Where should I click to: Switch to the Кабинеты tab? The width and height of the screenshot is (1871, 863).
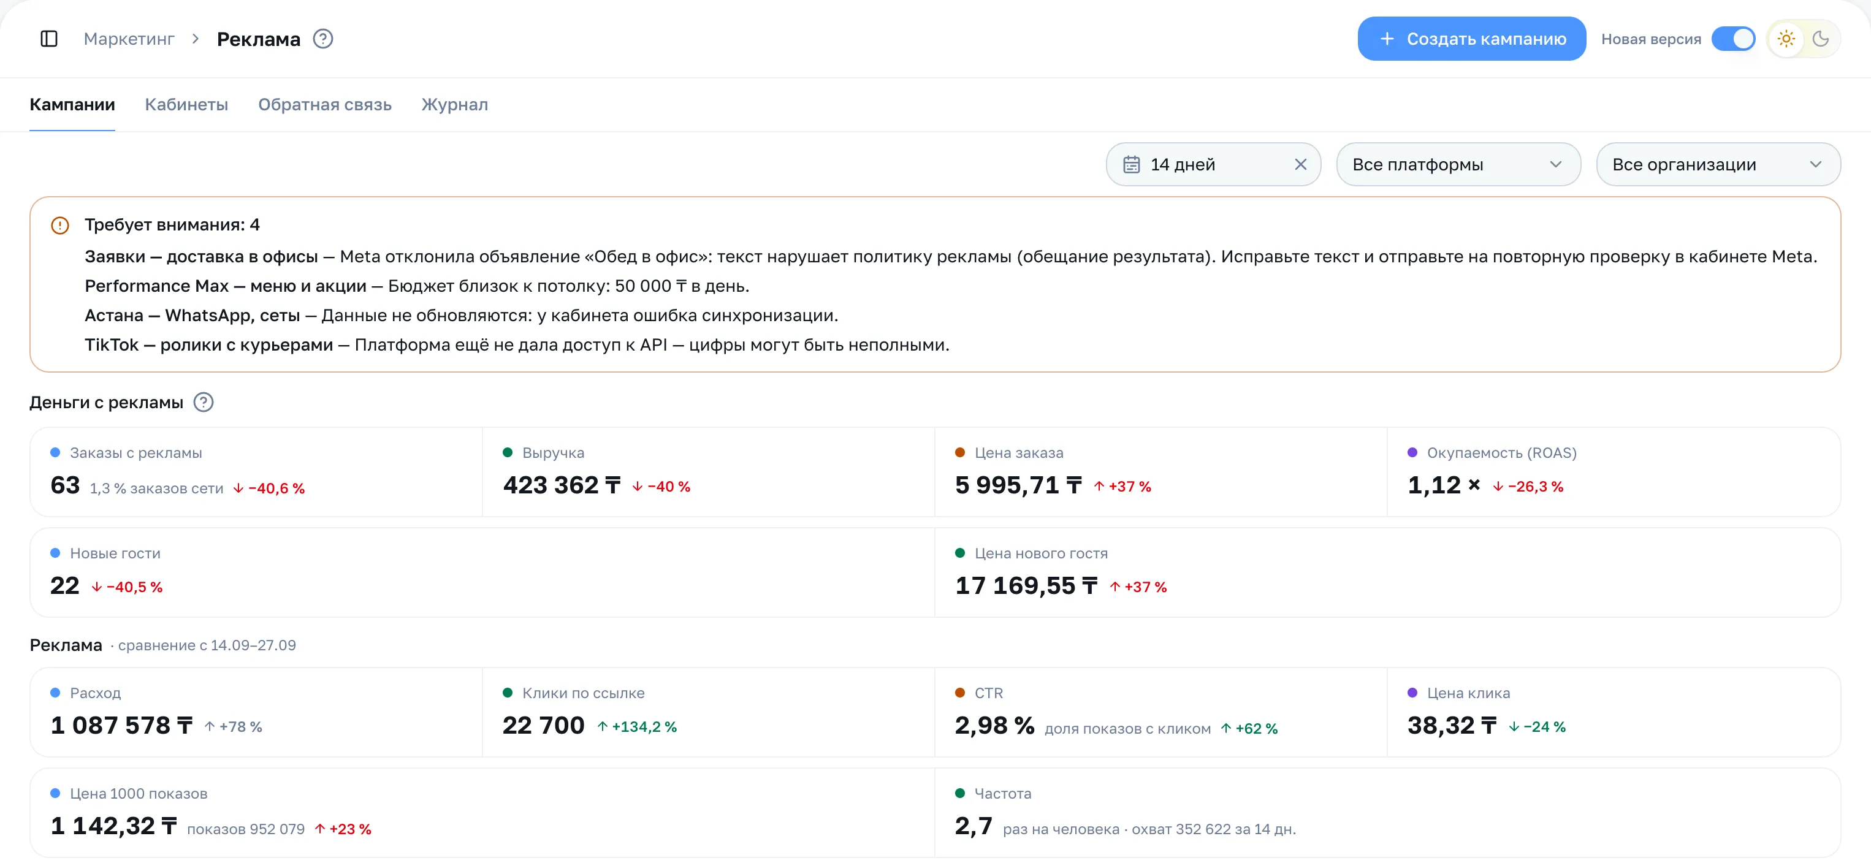pos(186,104)
